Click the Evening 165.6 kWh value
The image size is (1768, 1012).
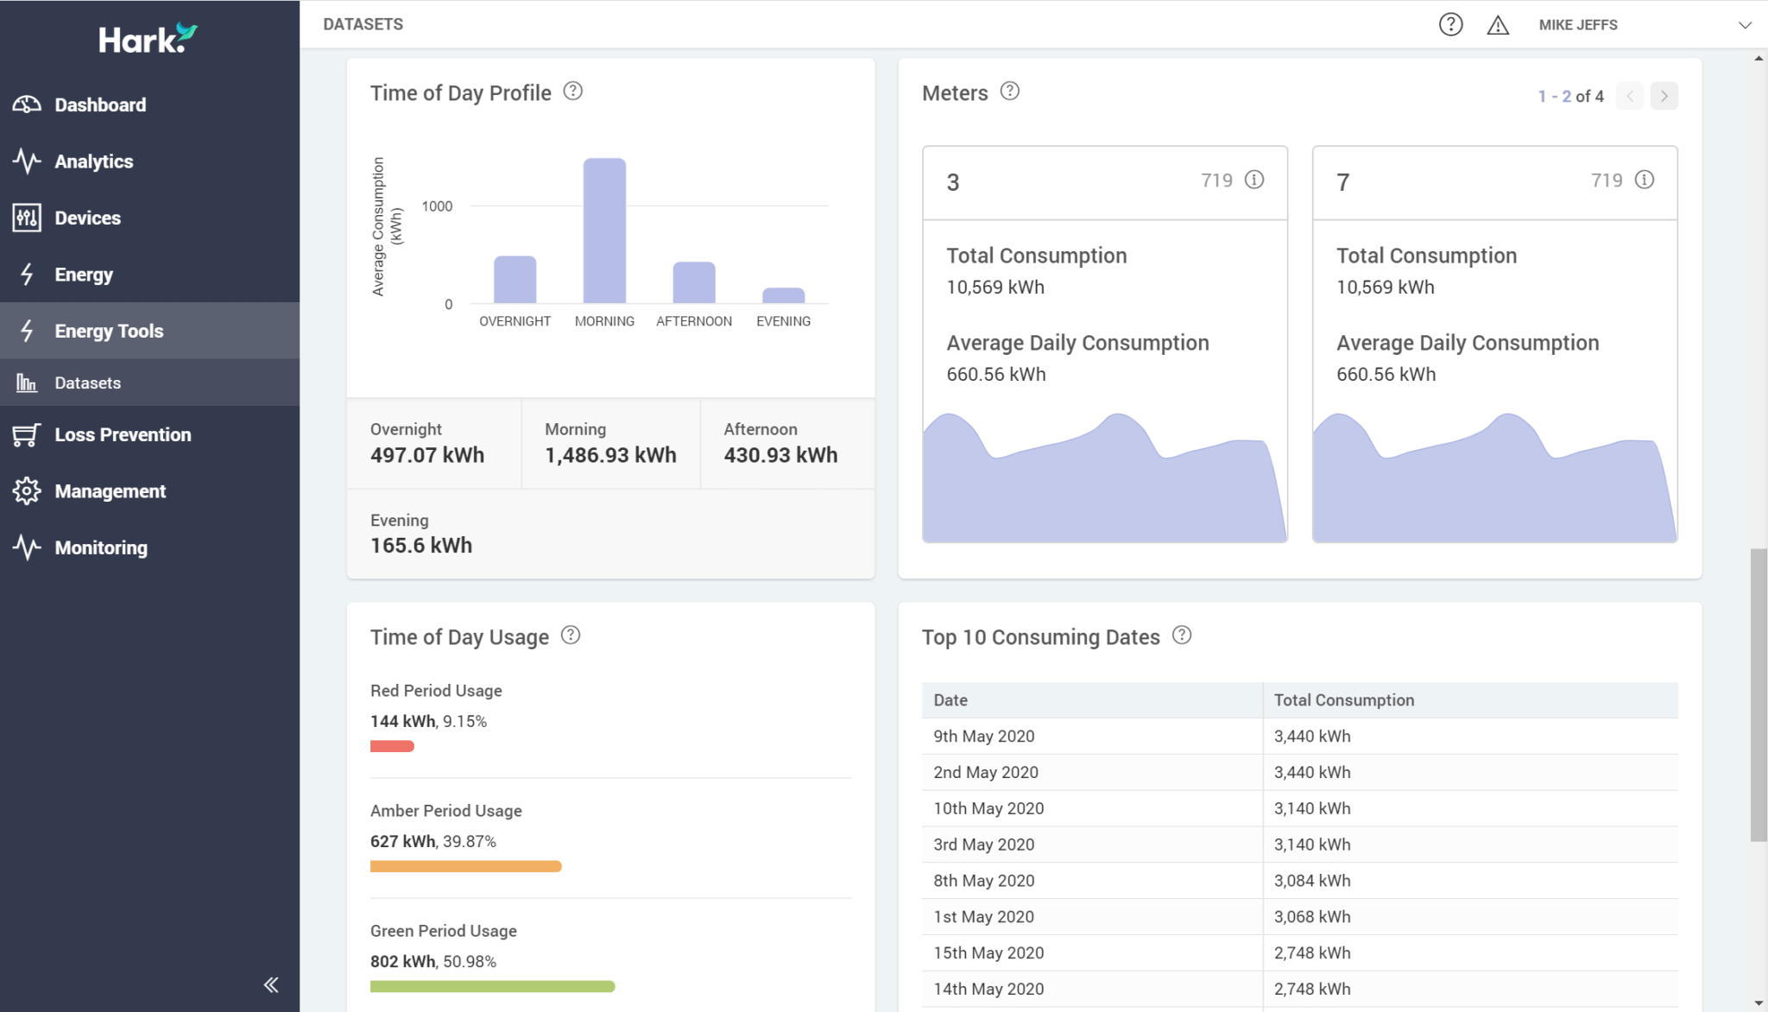421,546
